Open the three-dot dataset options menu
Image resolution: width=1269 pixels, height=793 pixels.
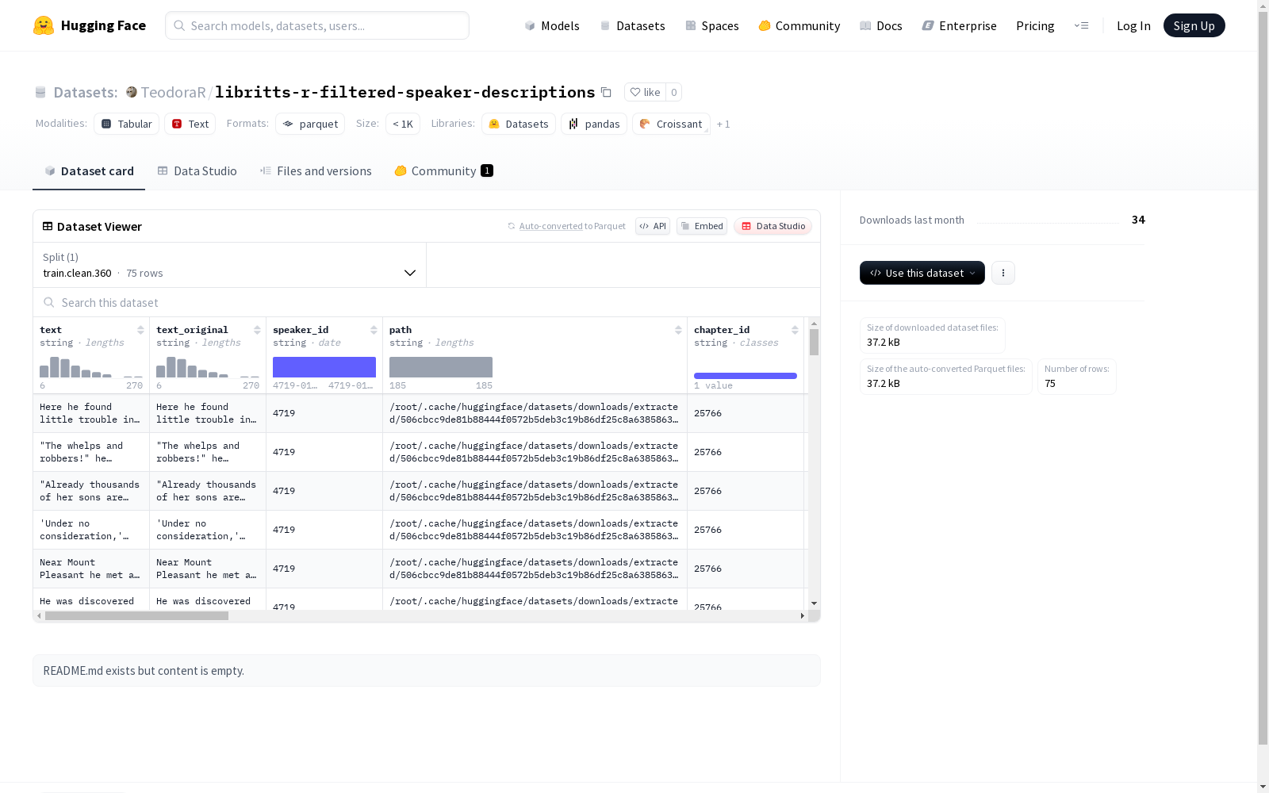(1003, 273)
